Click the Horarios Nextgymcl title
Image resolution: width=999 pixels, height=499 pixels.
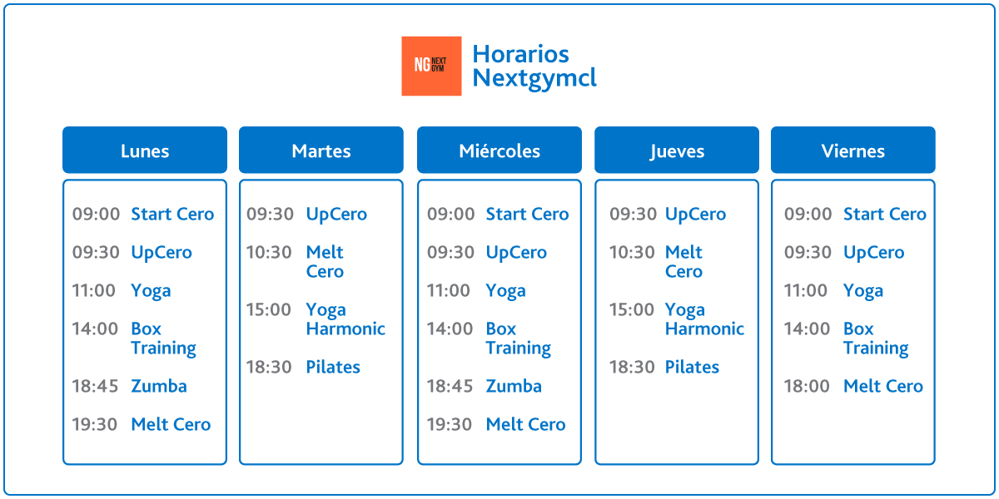click(x=534, y=67)
